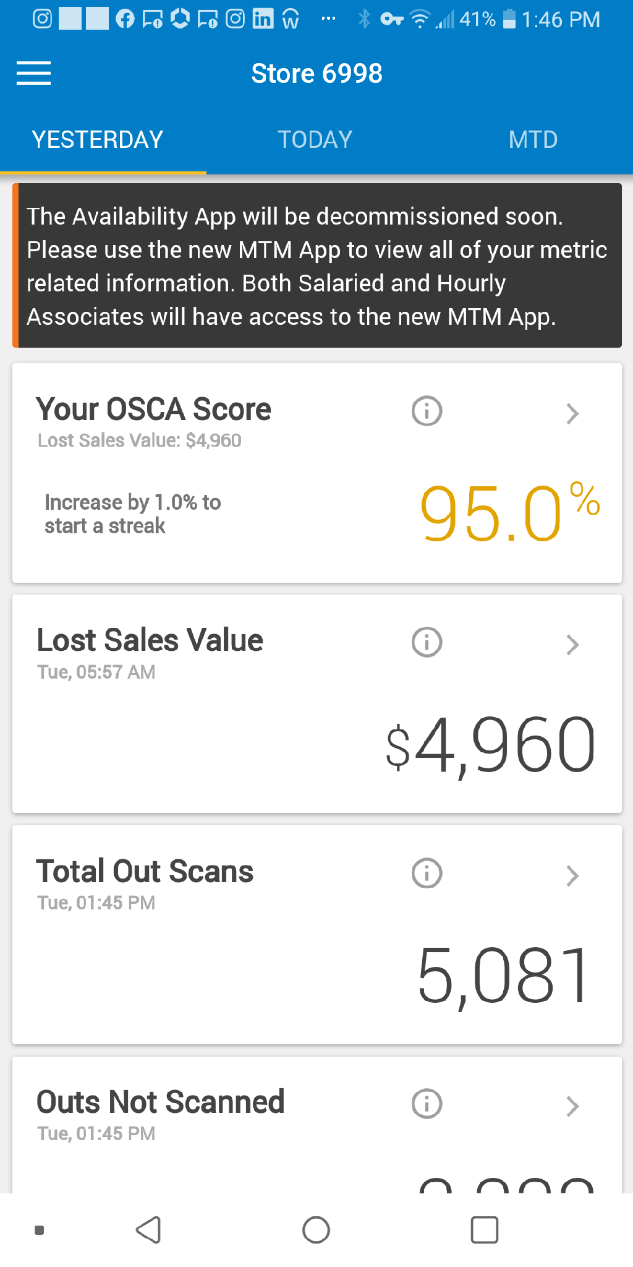633x1267 pixels.
Task: Tap the OSCA Score info icon
Action: 427,411
